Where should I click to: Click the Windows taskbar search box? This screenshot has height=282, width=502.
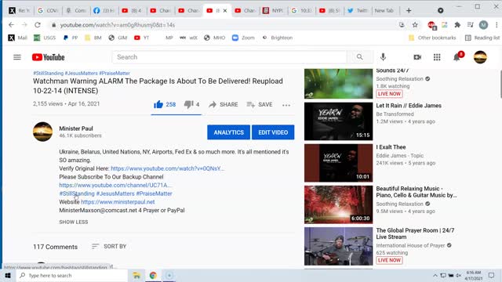pos(71,275)
